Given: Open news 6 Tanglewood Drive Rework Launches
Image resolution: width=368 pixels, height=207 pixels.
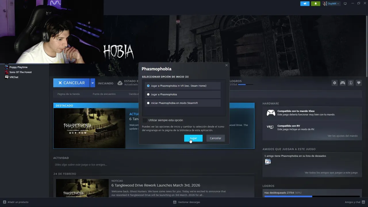Looking at the screenshot, I should point(156,185).
